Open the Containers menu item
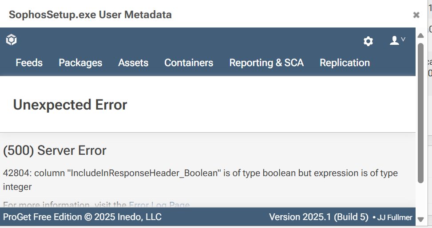 click(189, 63)
